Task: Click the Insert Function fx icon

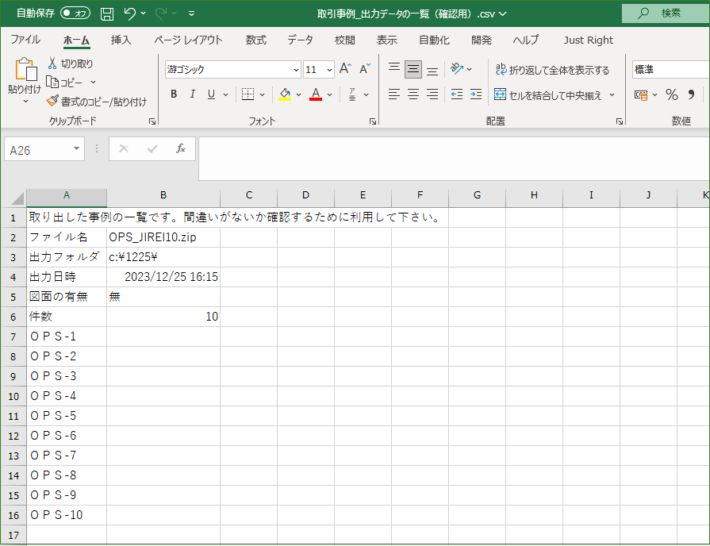Action: 181,148
